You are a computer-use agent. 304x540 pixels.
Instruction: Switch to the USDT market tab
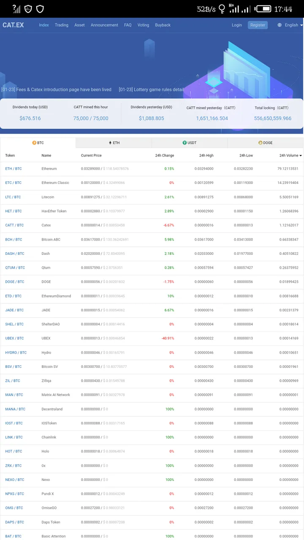(x=190, y=143)
